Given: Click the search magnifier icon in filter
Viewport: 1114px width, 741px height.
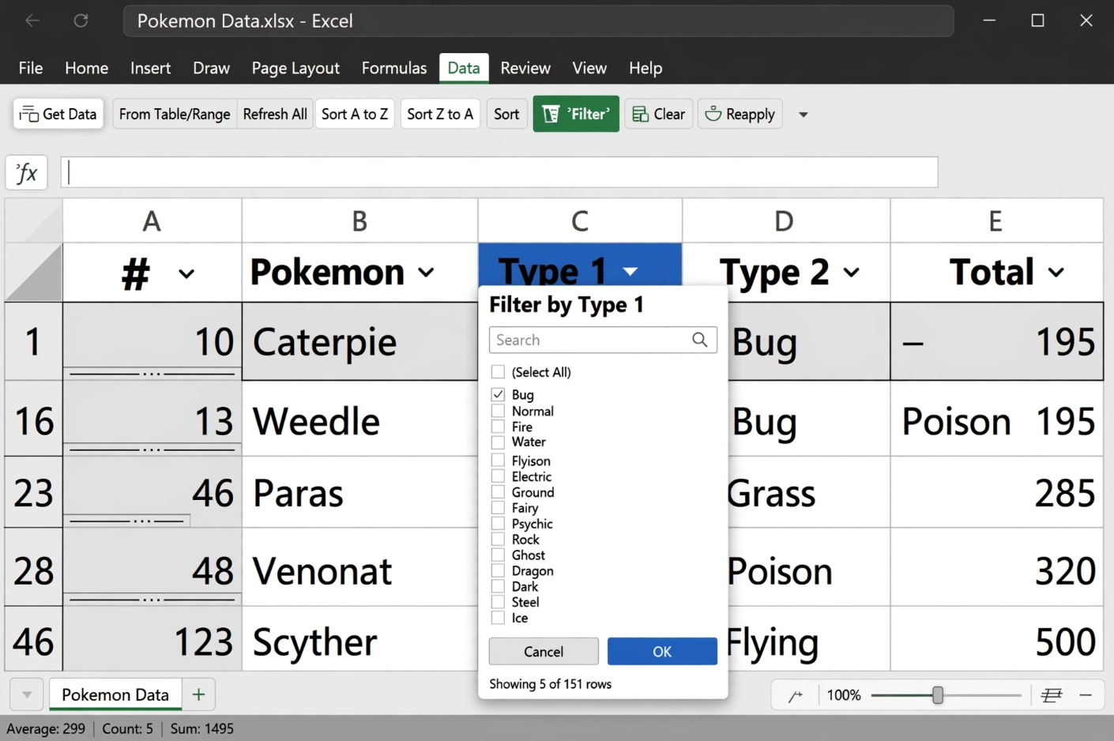Looking at the screenshot, I should pos(699,340).
